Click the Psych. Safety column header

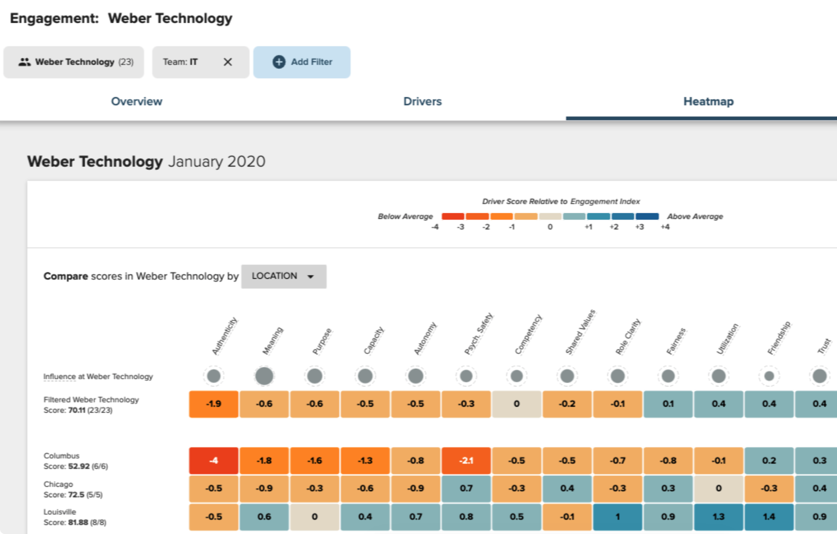478,334
